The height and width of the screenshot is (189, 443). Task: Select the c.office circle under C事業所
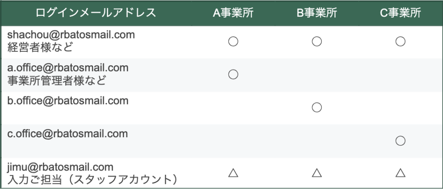[x=400, y=141]
